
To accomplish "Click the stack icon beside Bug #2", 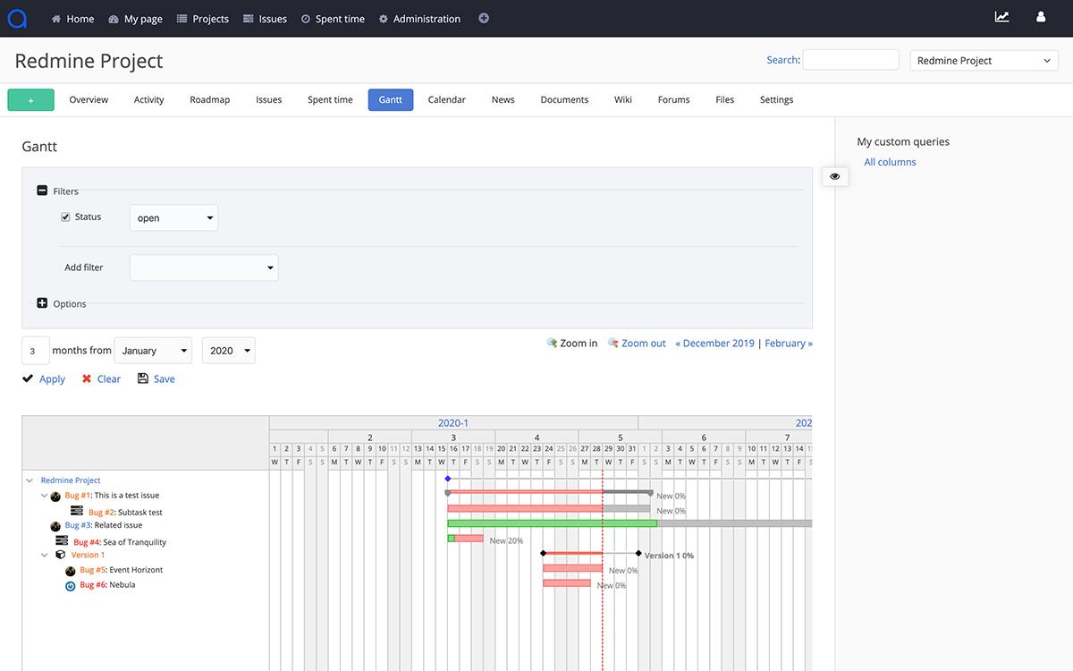I will [77, 511].
